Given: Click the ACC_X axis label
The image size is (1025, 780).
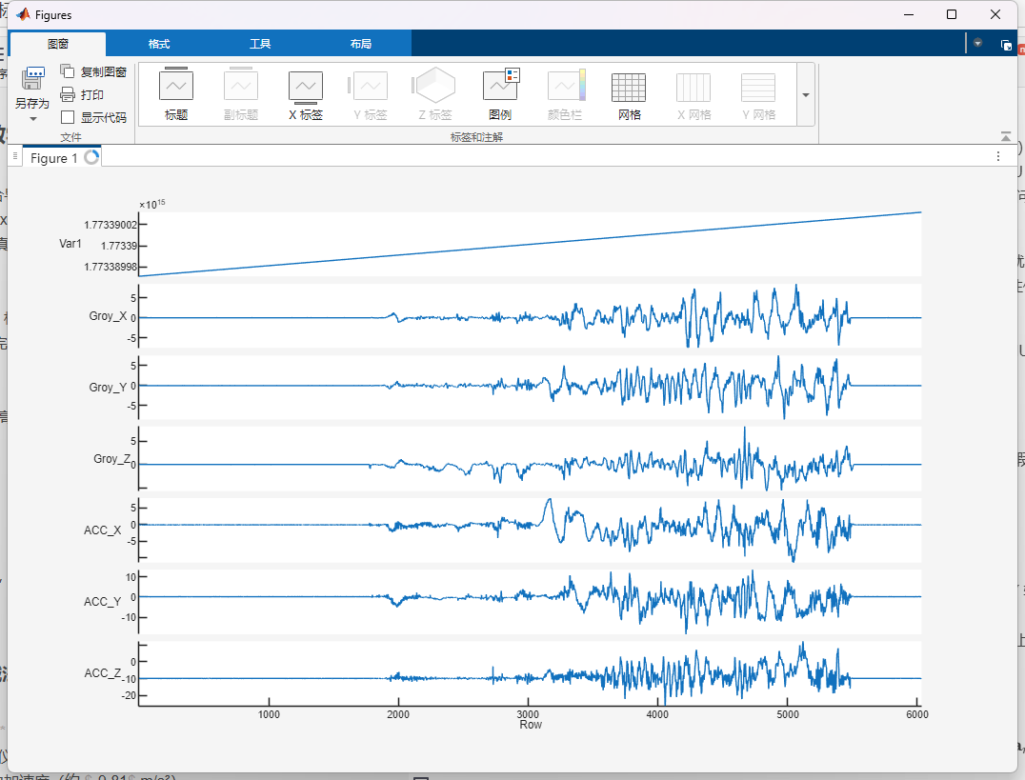Looking at the screenshot, I should 103,530.
